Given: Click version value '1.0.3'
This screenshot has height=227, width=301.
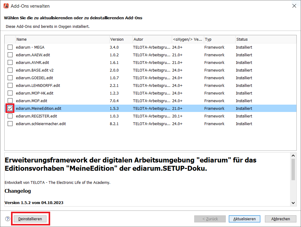Looking at the screenshot, I should 114,116.
